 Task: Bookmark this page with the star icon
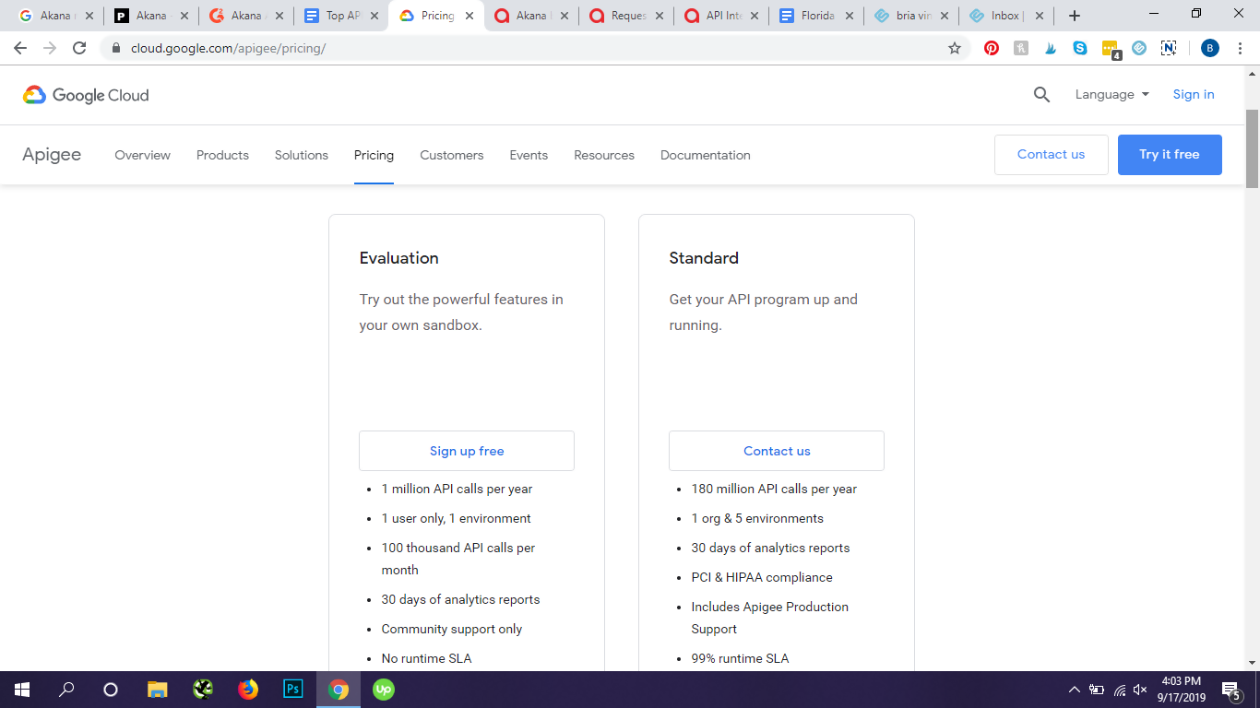click(x=955, y=48)
